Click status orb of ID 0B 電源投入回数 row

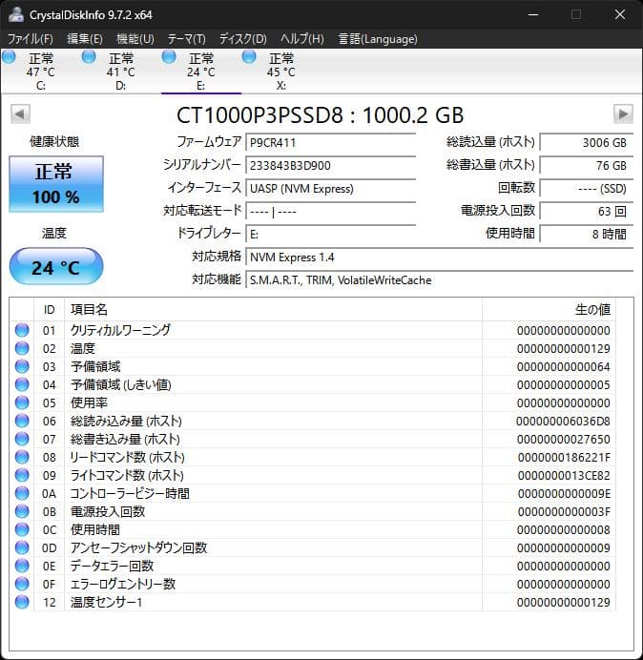pos(22,511)
